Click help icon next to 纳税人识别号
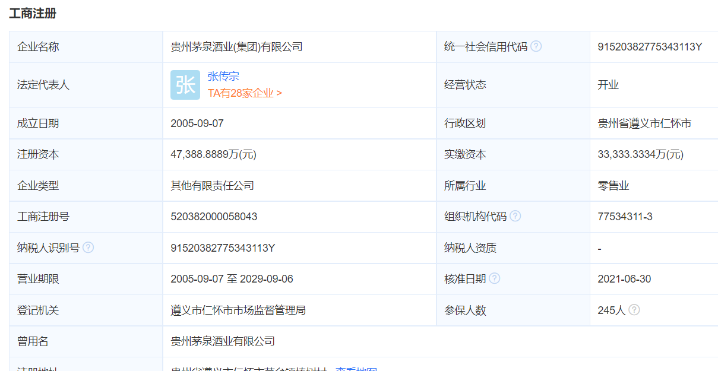This screenshot has height=371, width=718. click(x=88, y=248)
